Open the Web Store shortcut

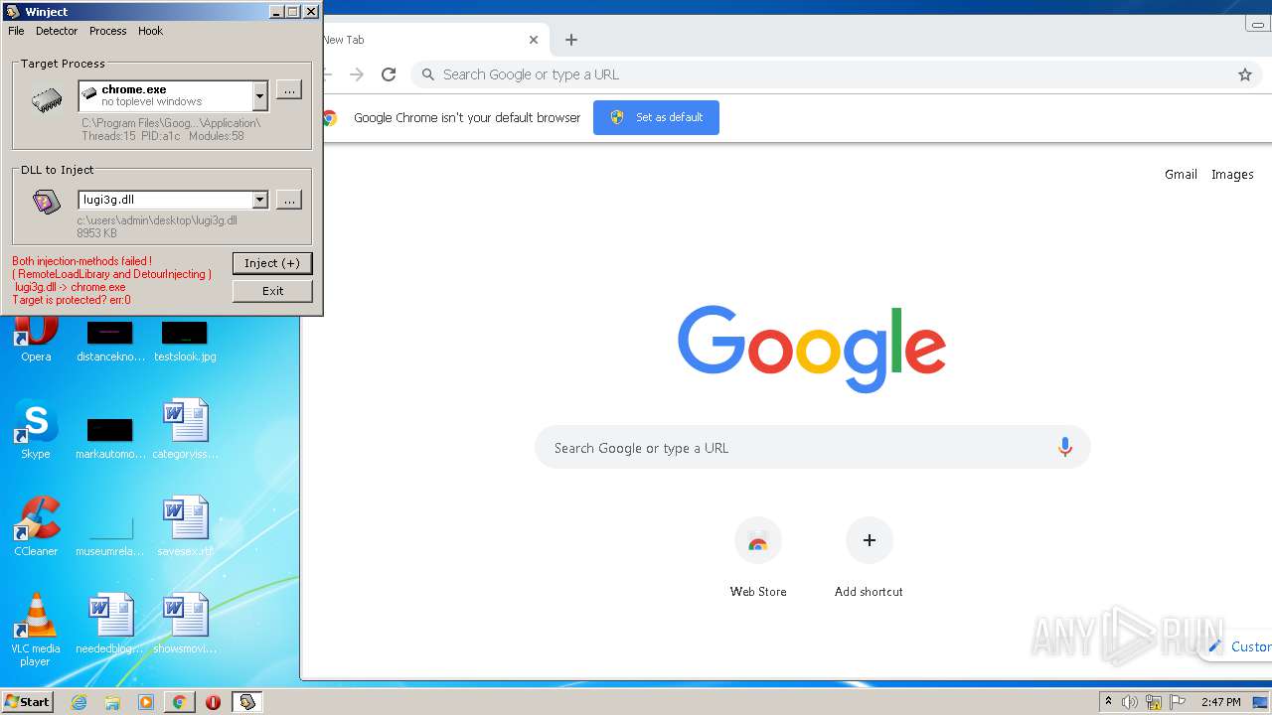[x=758, y=558]
